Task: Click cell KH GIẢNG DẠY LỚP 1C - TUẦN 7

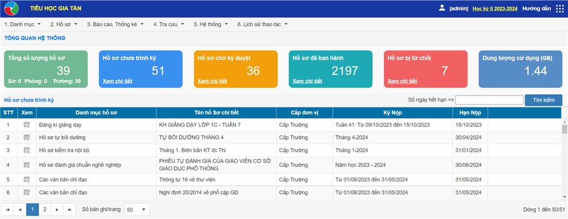Action: click(x=216, y=125)
